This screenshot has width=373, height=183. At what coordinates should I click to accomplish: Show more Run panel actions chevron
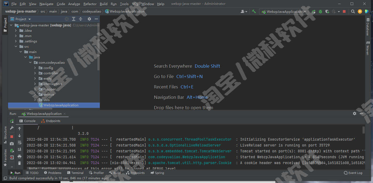[12, 167]
